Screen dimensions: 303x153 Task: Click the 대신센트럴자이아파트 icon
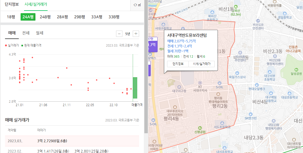click(294, 140)
